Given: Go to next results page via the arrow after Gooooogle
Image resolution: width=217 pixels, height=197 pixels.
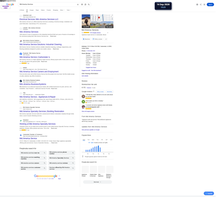Looking at the screenshot, I should 59,176.
